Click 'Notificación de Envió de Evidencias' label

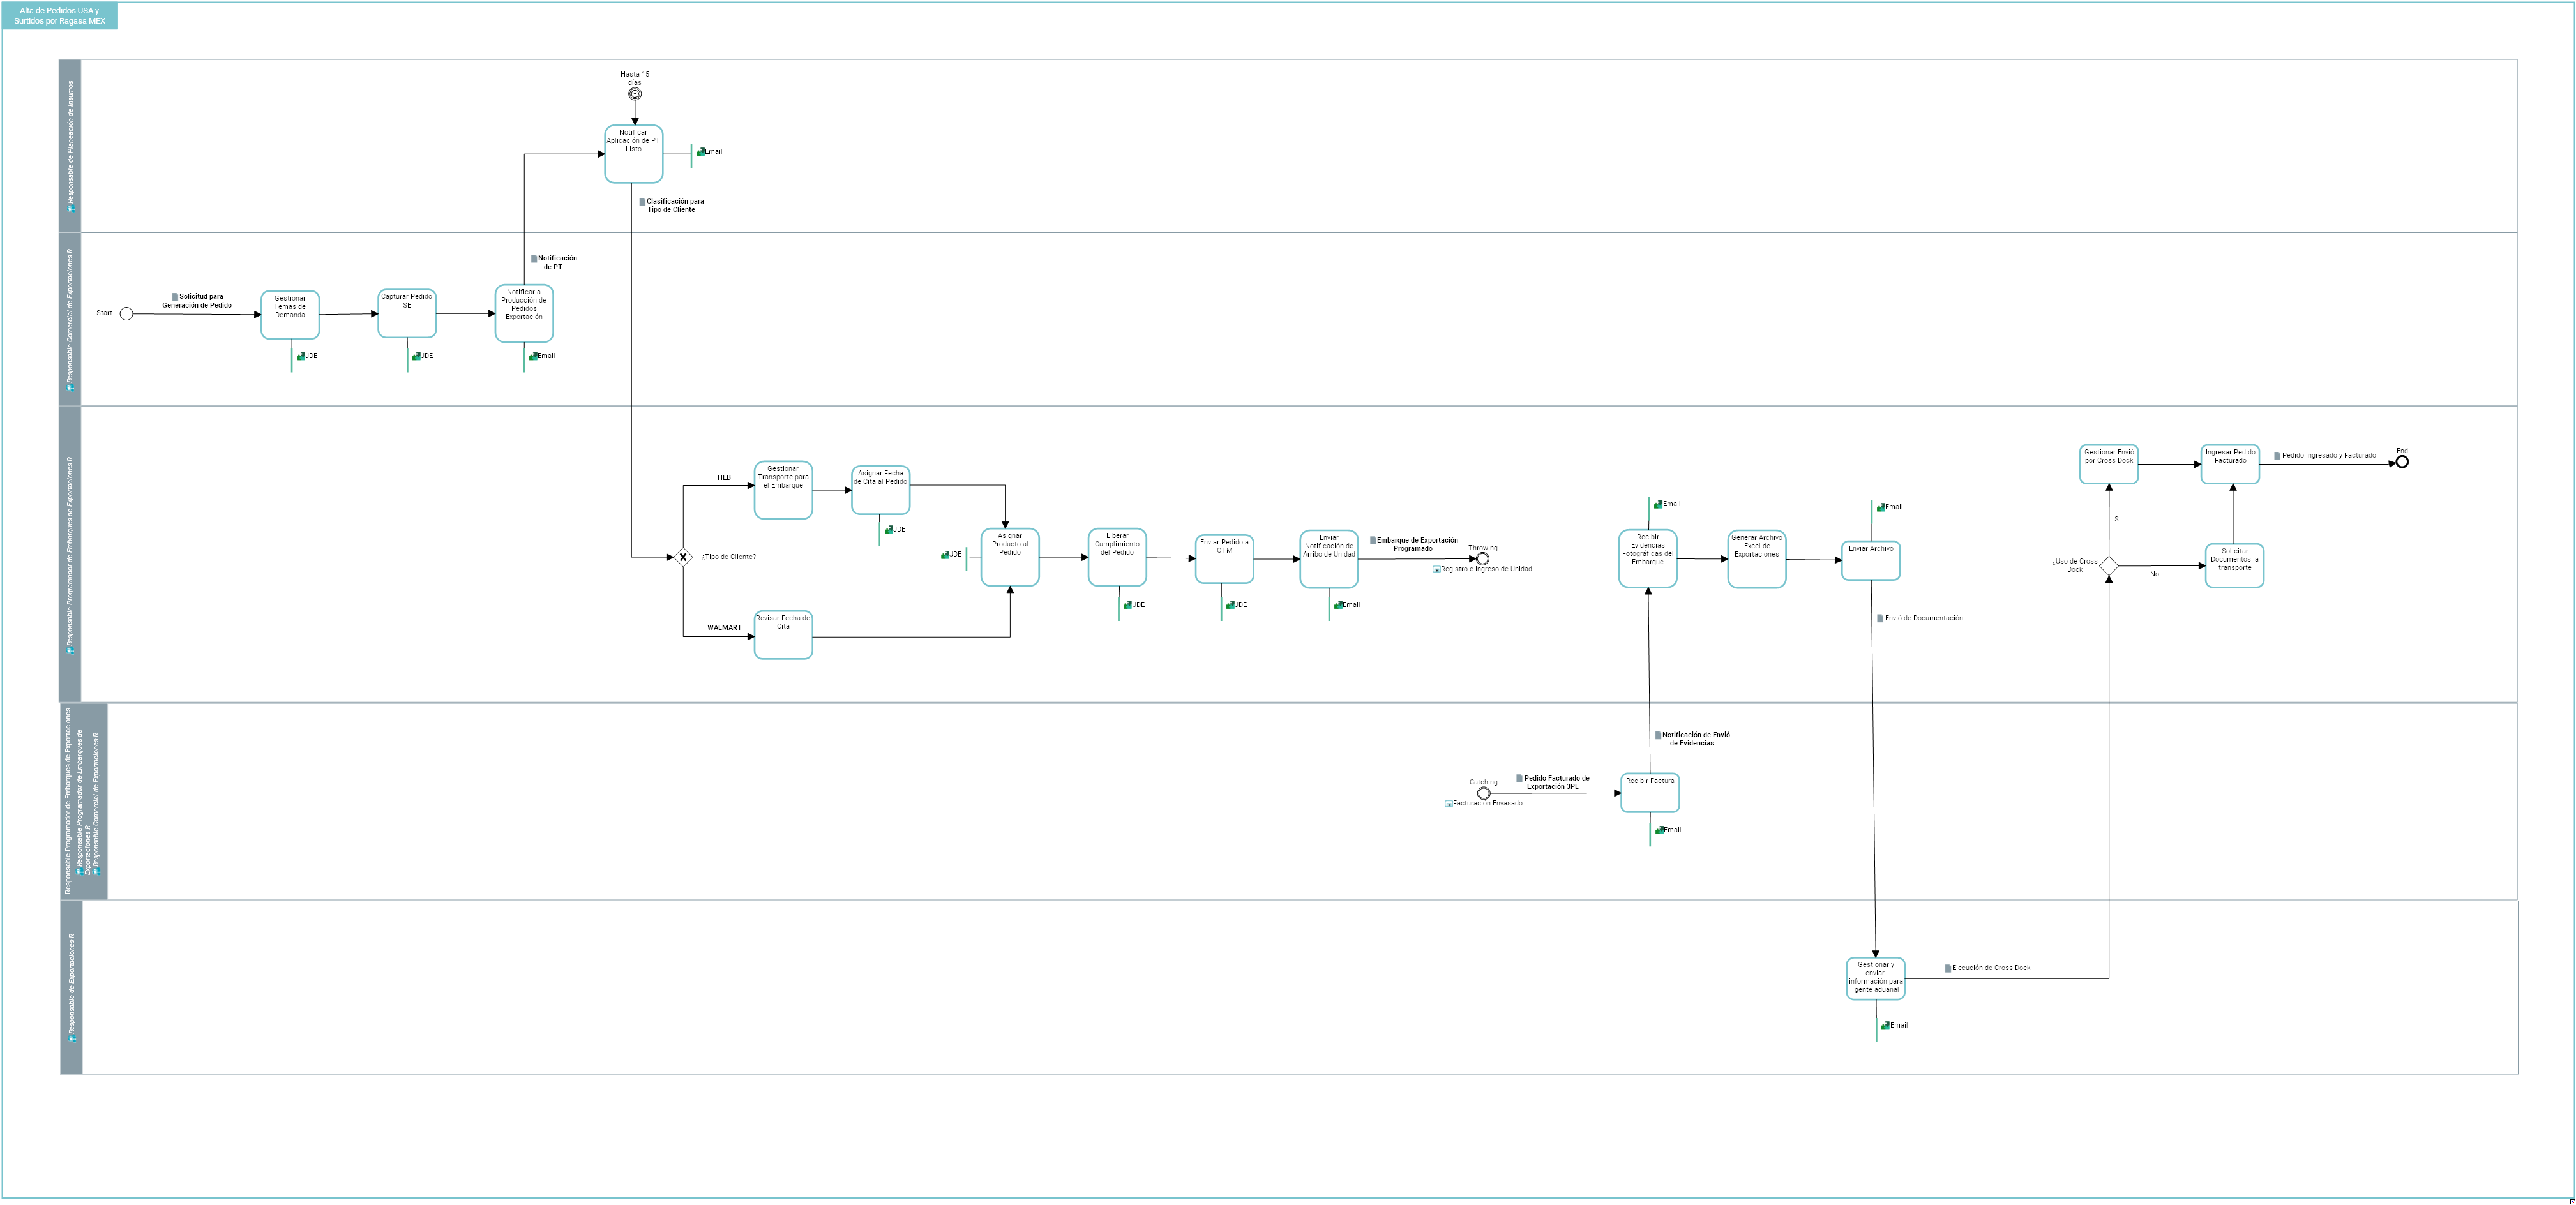(x=1695, y=739)
